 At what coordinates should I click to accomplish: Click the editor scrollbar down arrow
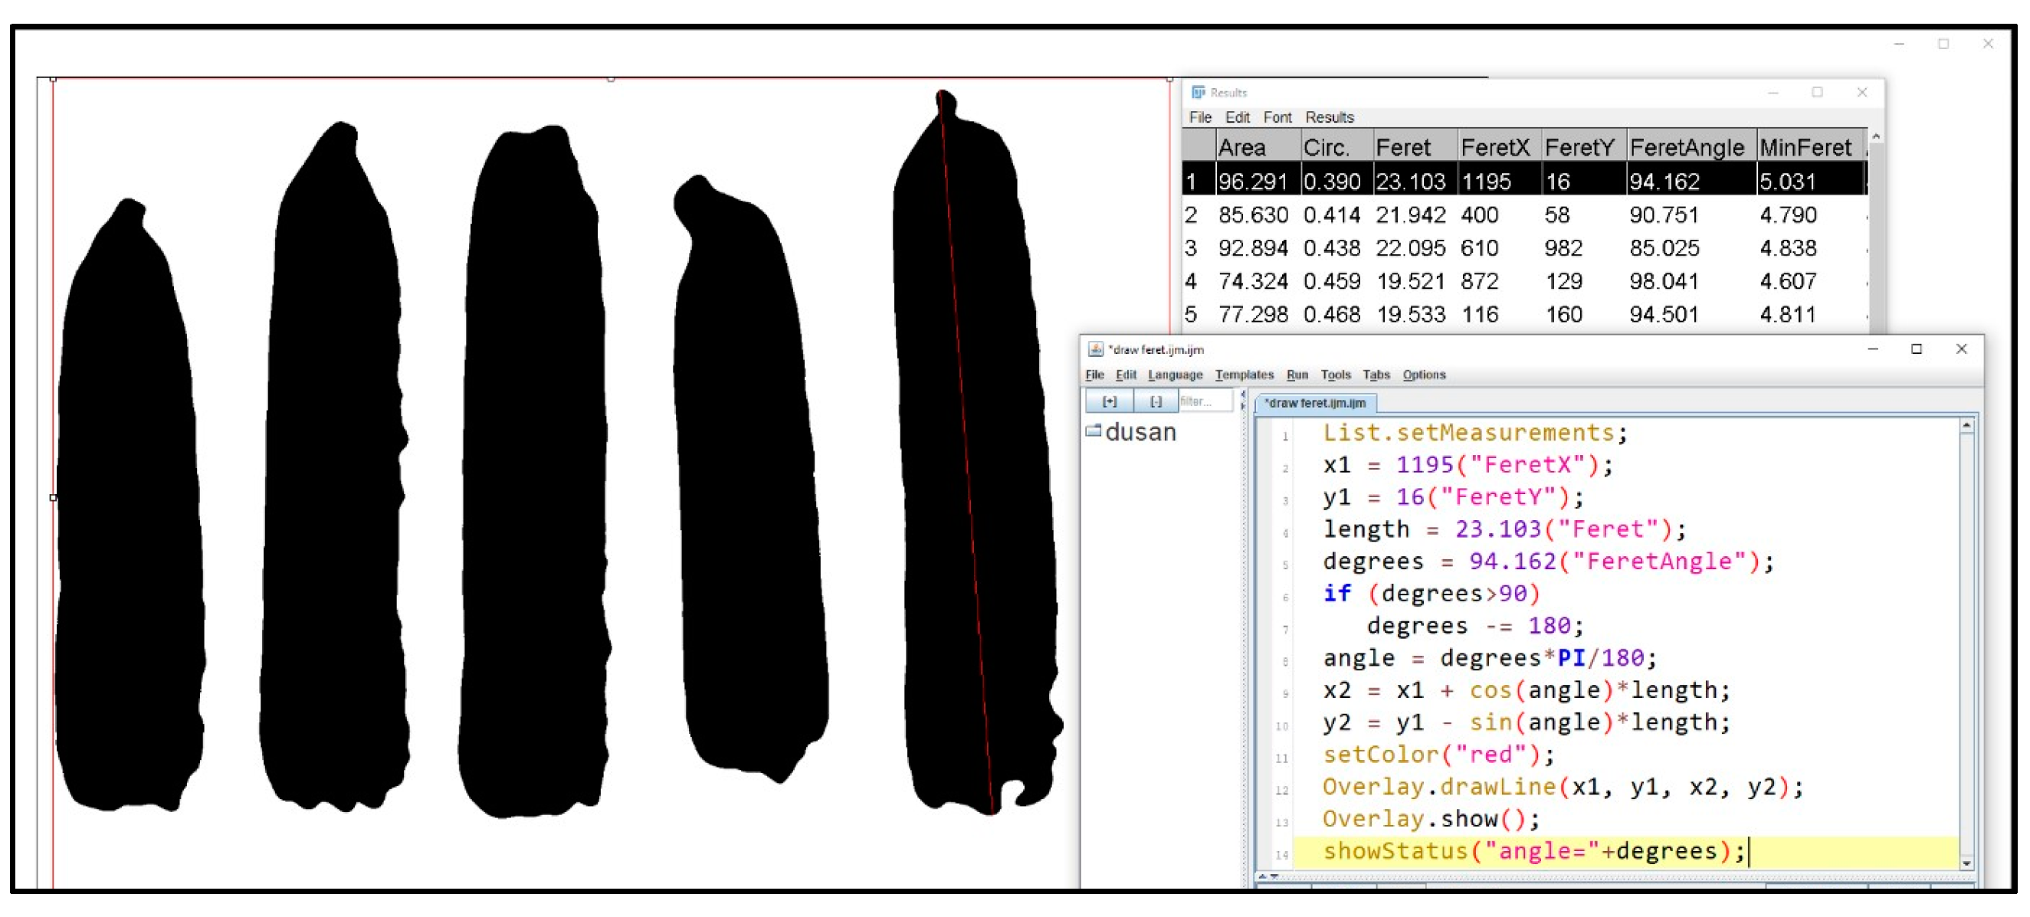tap(1966, 863)
